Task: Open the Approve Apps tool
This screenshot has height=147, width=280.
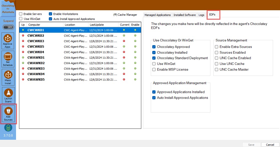Action: tap(8, 41)
